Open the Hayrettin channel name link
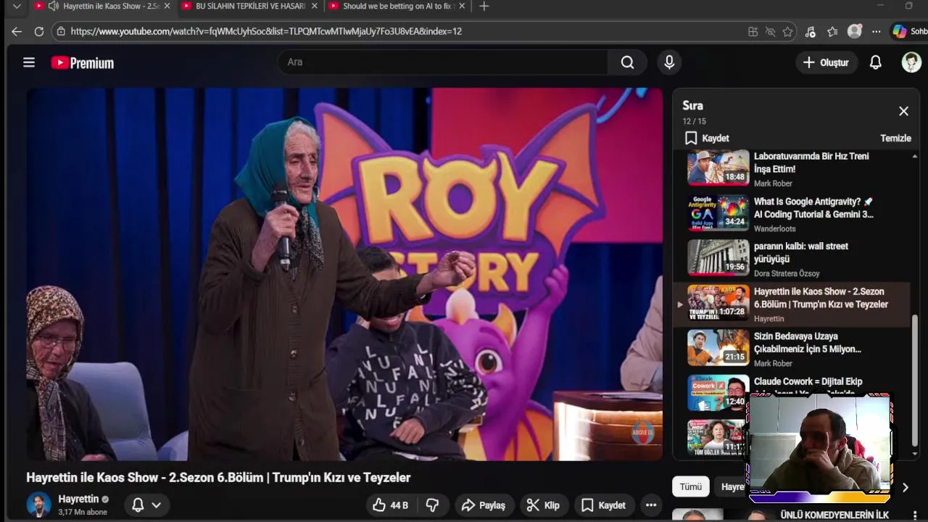The image size is (928, 522). (78, 499)
